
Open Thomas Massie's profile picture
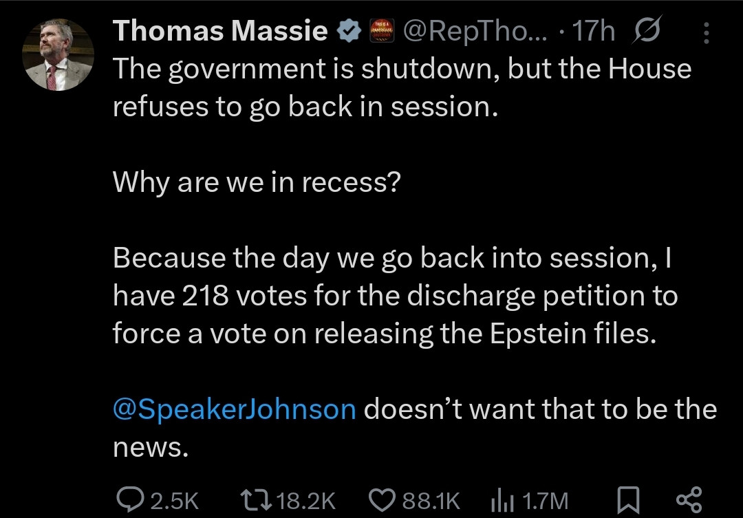click(58, 54)
